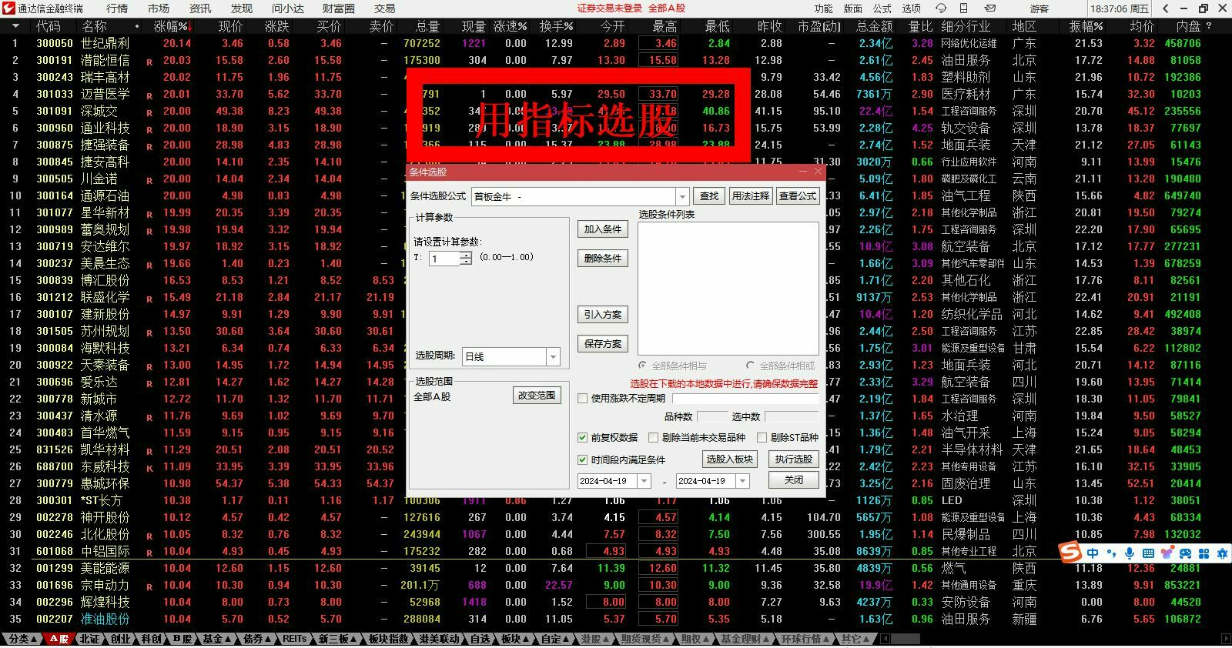Click 加入条件 button

(603, 229)
